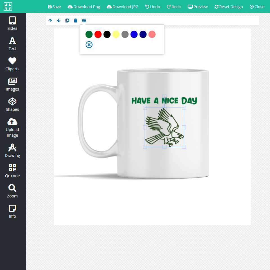Image resolution: width=270 pixels, height=270 pixels.
Task: Open the Qr-code generator
Action: click(12, 171)
